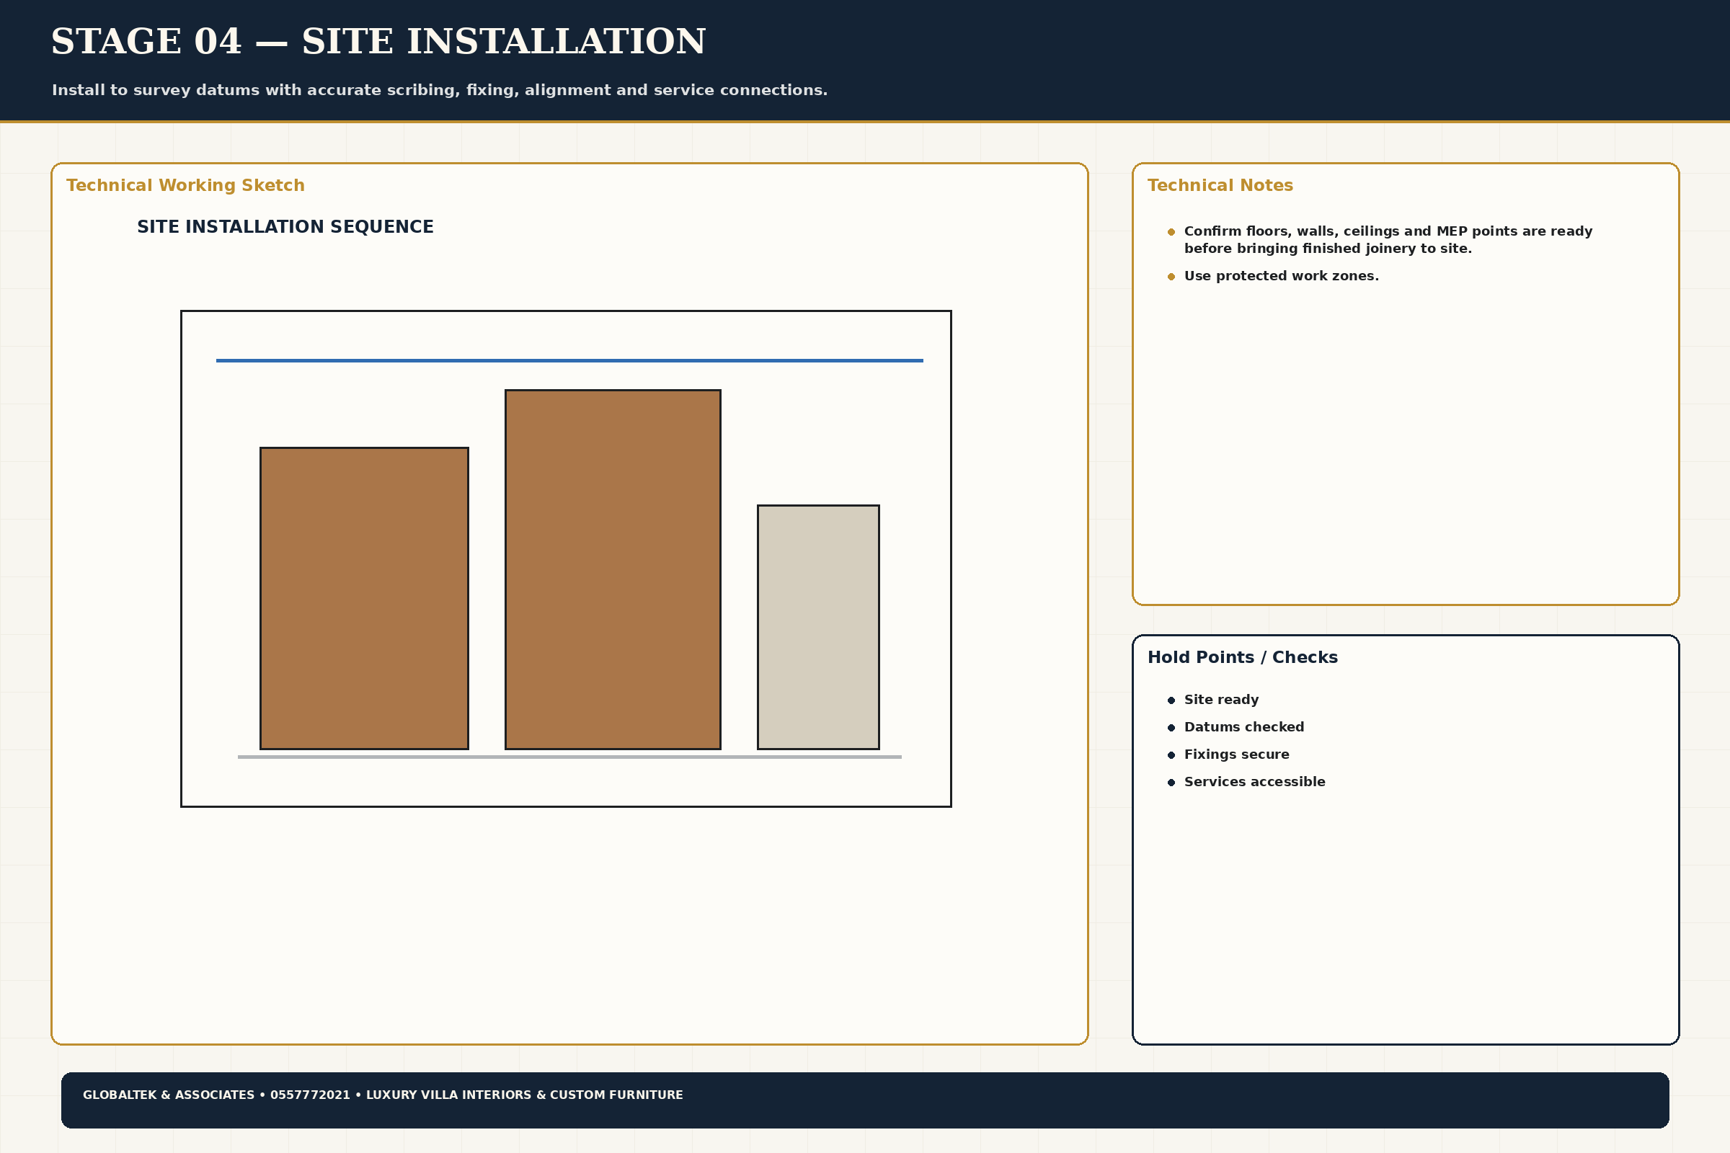Select the tallest brown cabinet rectangle
Viewport: 1730px width, 1153px height.
tap(613, 569)
